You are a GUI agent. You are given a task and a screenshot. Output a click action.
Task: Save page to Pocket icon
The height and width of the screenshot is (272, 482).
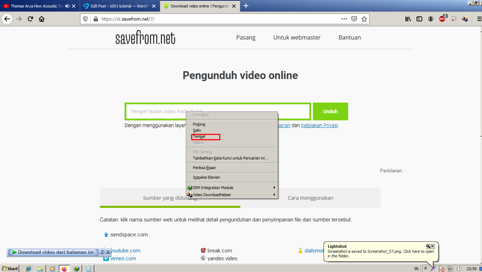[x=354, y=19]
